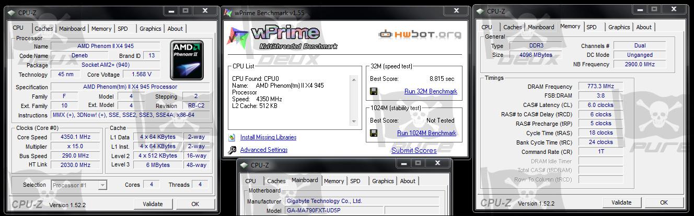Open About tab in left CPU-Z window
The height and width of the screenshot is (216, 694).
coord(175,29)
